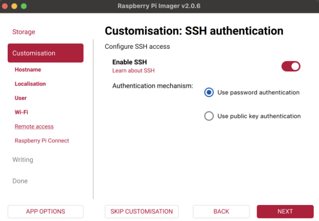Maximize the window with green button
This screenshot has width=319, height=221.
(x=24, y=6)
